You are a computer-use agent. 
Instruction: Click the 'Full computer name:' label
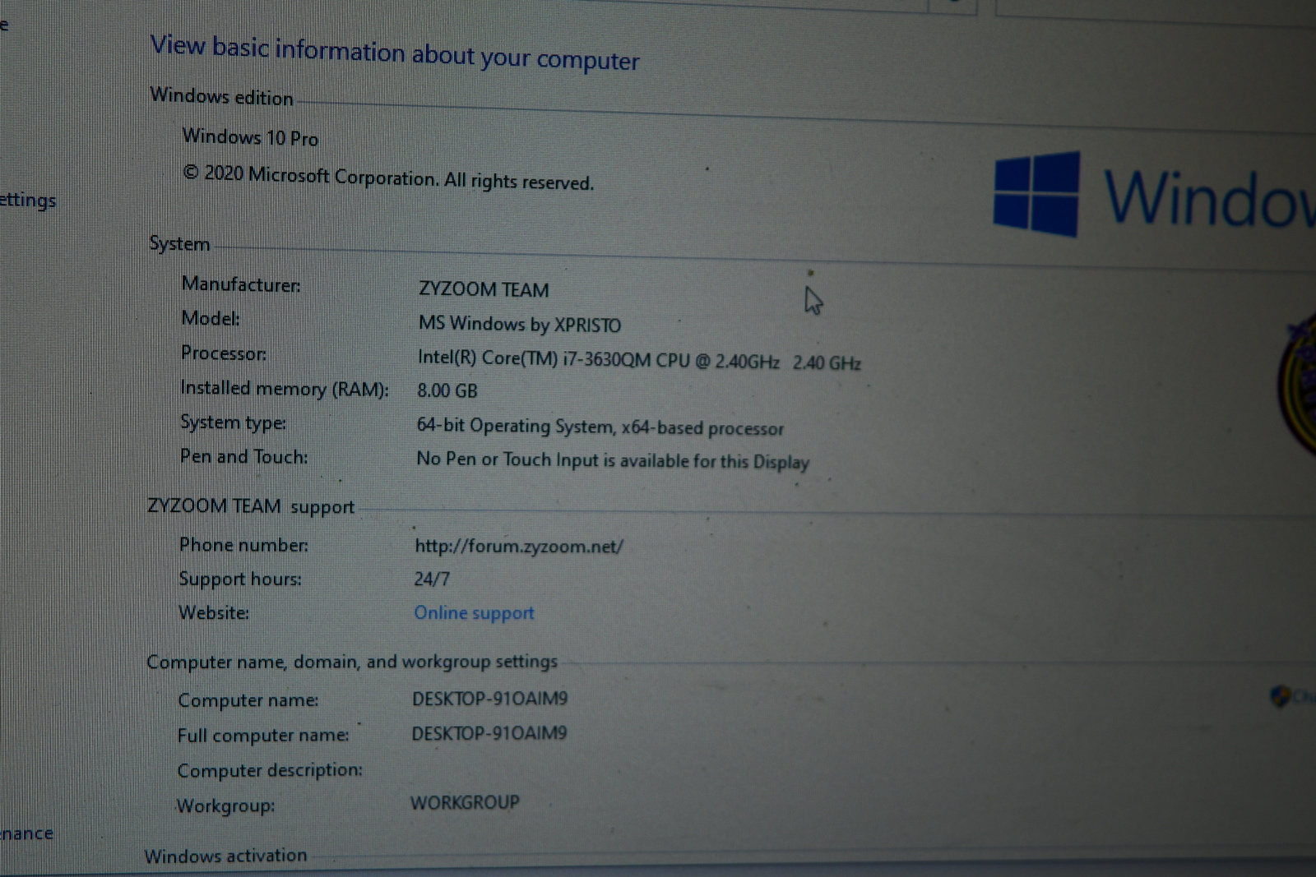click(x=263, y=736)
